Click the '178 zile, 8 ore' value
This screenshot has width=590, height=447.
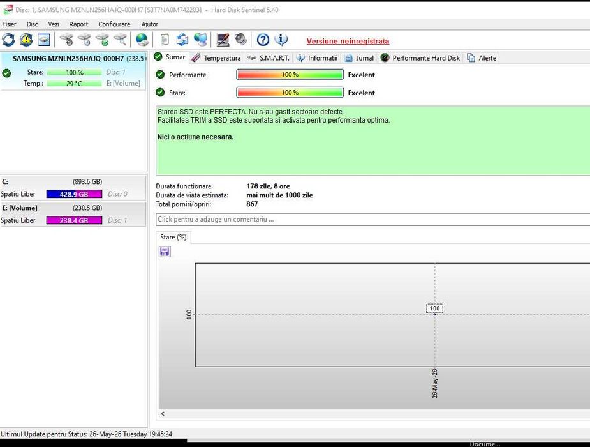269,186
